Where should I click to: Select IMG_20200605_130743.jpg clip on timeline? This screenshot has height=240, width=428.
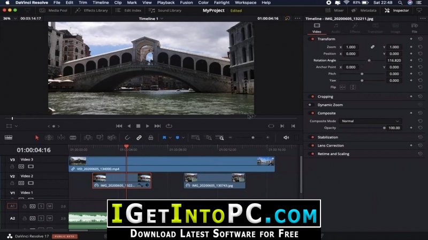coord(215,181)
